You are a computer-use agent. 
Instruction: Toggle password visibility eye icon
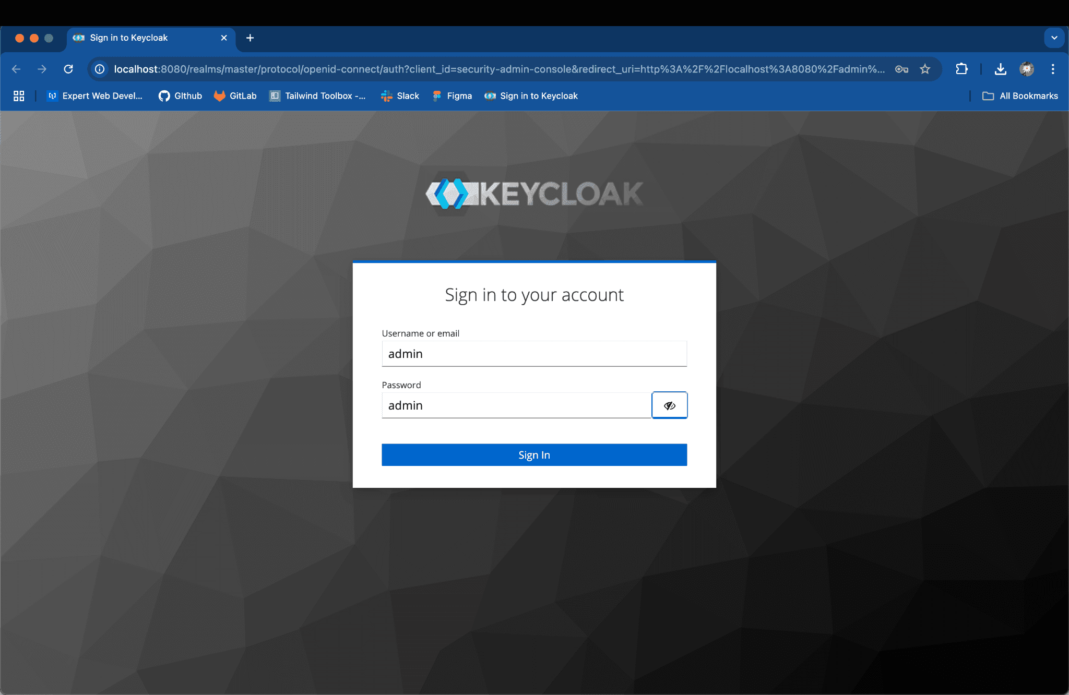tap(669, 405)
